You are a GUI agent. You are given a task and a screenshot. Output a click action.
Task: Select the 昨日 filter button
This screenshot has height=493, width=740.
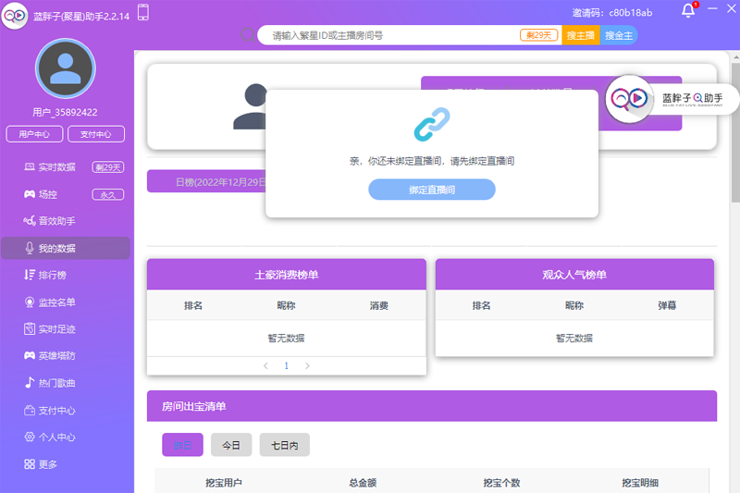pyautogui.click(x=182, y=445)
